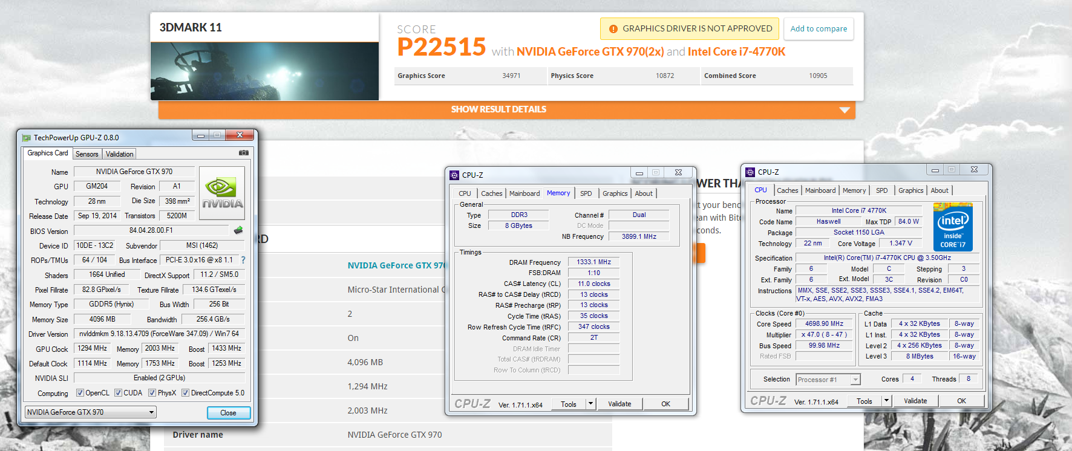The image size is (1072, 451).
Task: Click the Tools button in the right CPU-Z window
Action: [x=864, y=401]
